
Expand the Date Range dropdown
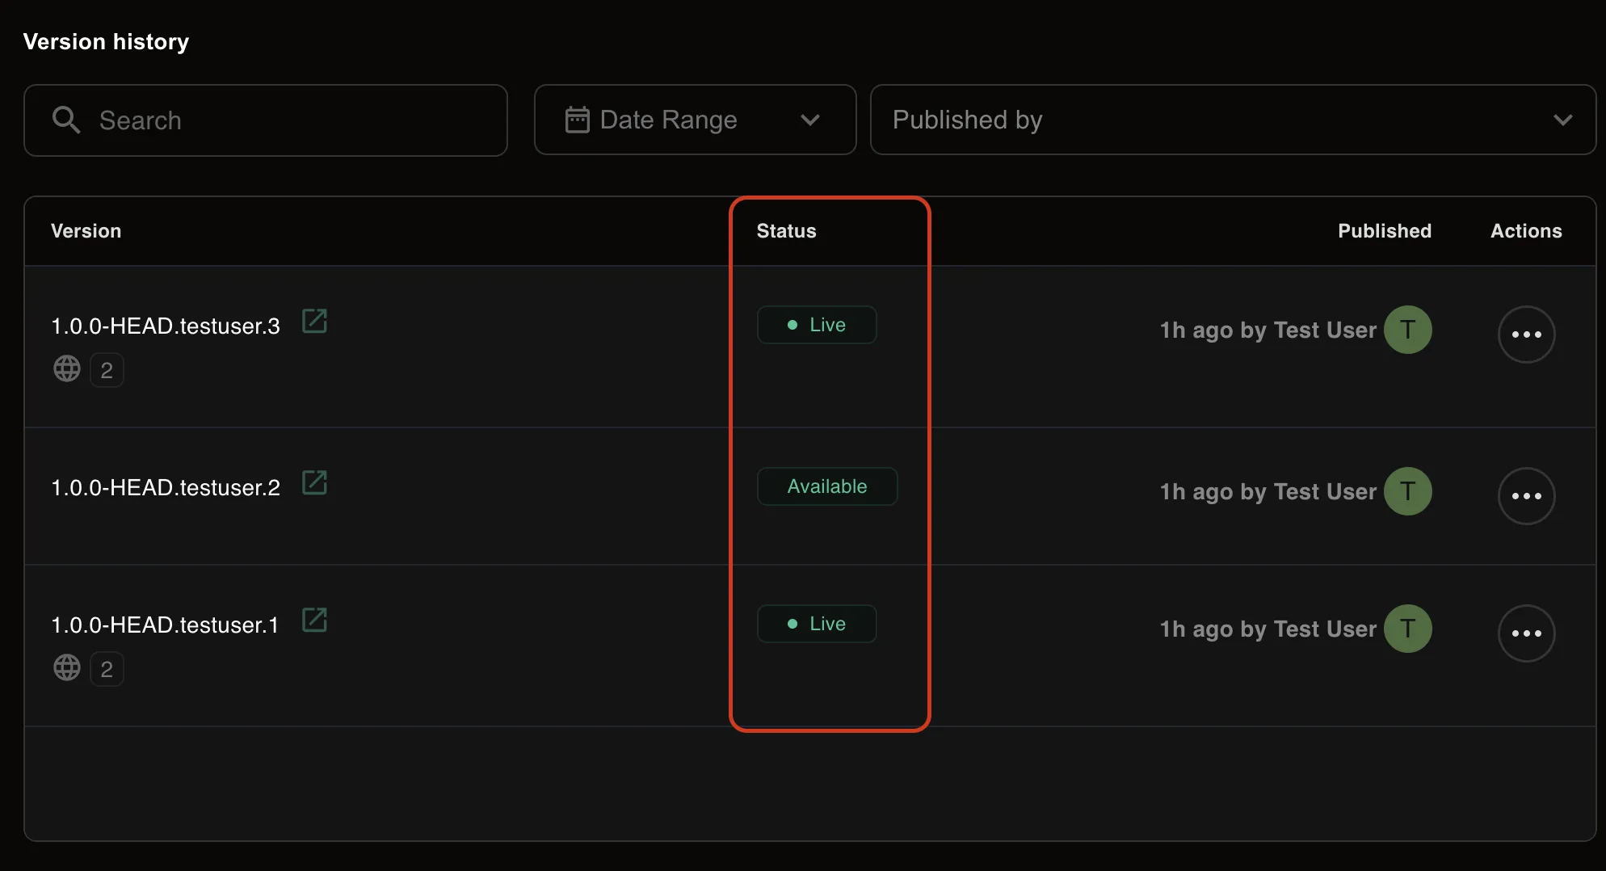pyautogui.click(x=695, y=120)
